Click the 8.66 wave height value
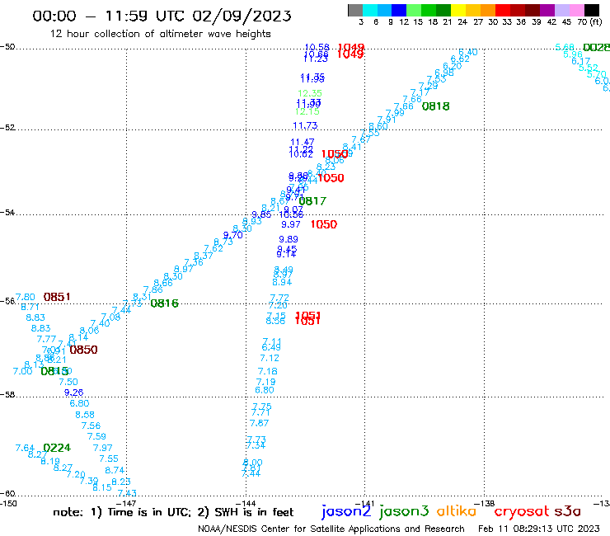610x536 pixels. (x=163, y=283)
